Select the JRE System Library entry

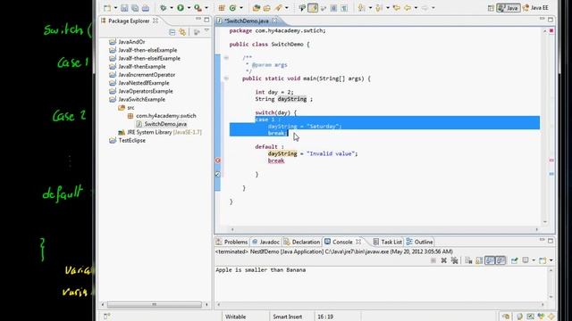pos(160,132)
